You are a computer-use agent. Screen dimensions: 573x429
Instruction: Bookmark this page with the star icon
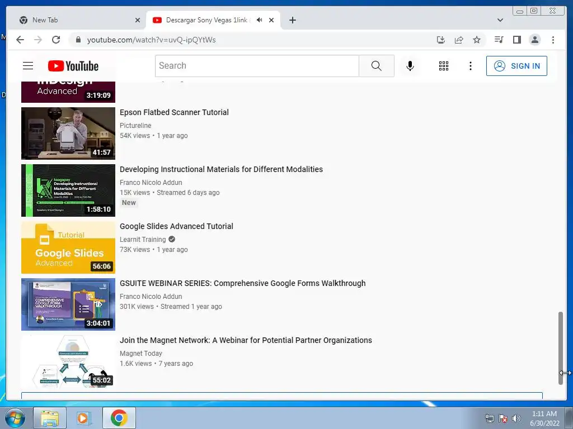[x=477, y=40]
